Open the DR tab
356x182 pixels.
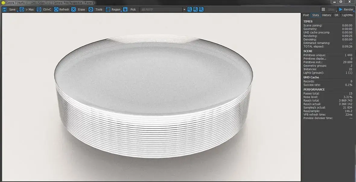(336, 15)
